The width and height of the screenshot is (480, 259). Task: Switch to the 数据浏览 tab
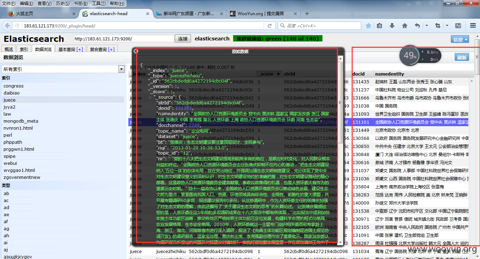[44, 49]
